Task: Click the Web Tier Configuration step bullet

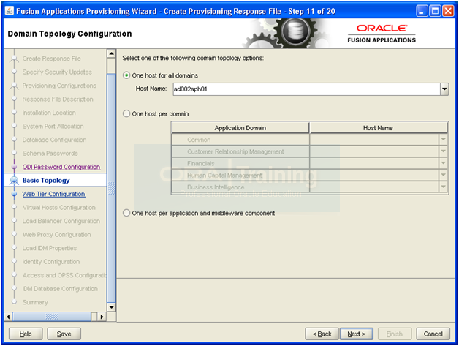Action: pos(14,194)
